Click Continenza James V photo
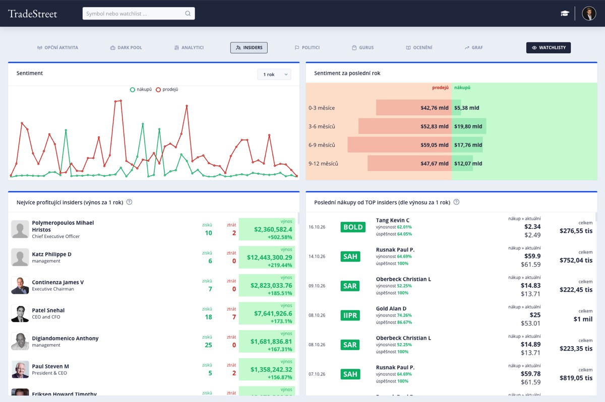This screenshot has width=605, height=402. [x=20, y=285]
